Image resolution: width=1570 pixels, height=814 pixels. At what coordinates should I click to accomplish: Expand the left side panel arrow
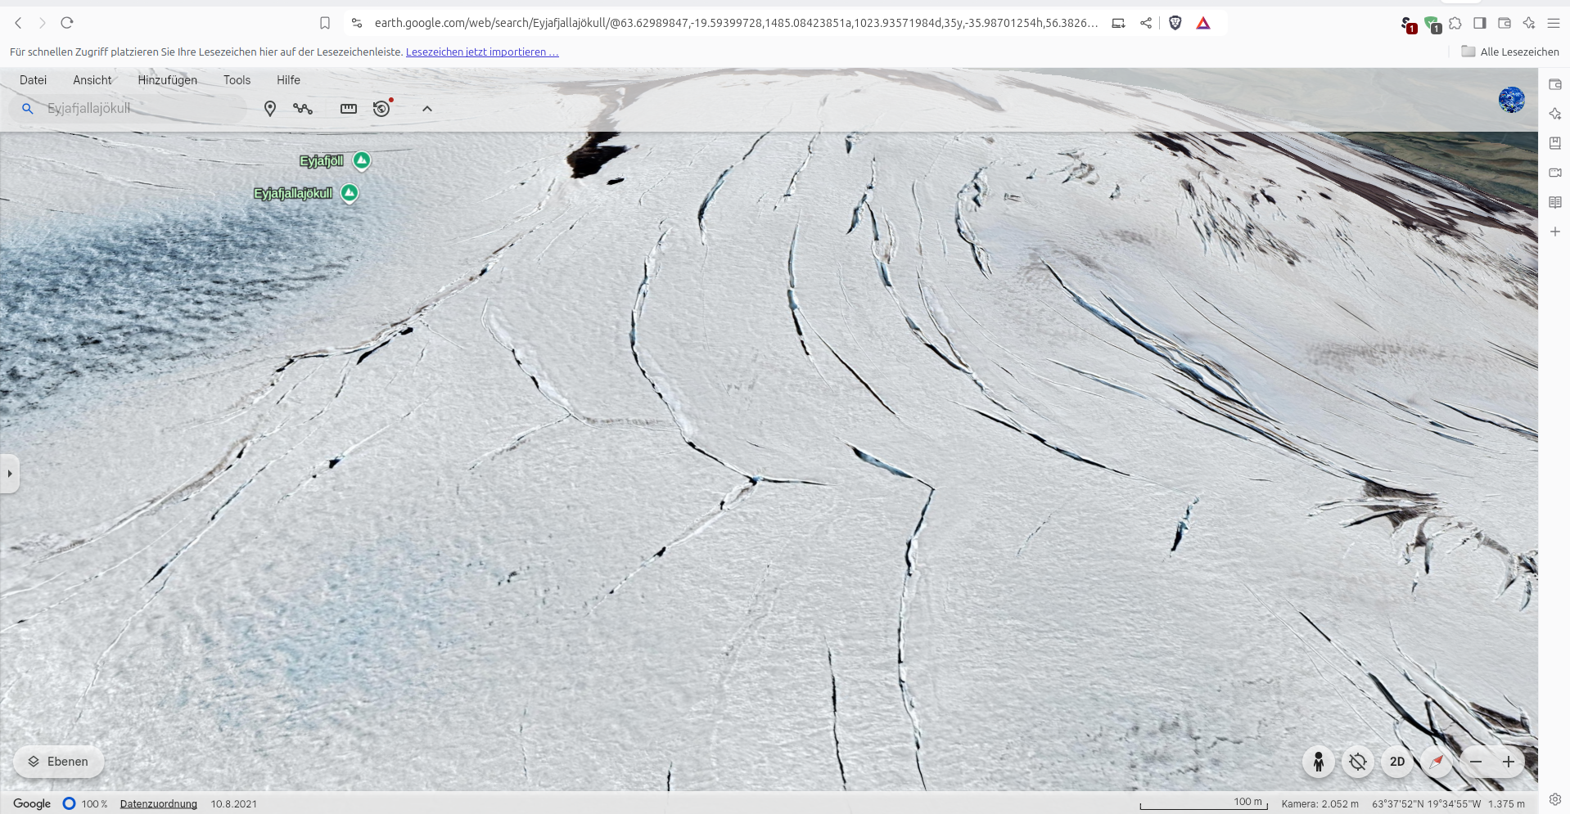point(9,474)
